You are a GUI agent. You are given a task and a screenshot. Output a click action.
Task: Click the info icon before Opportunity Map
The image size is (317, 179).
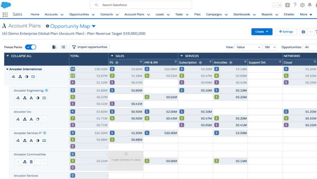pyautogui.click(x=48, y=26)
